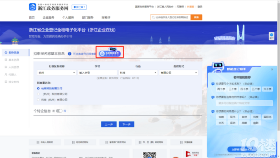Toggle the 个转企信息 switch
280x158 pixels.
[x=59, y=111]
